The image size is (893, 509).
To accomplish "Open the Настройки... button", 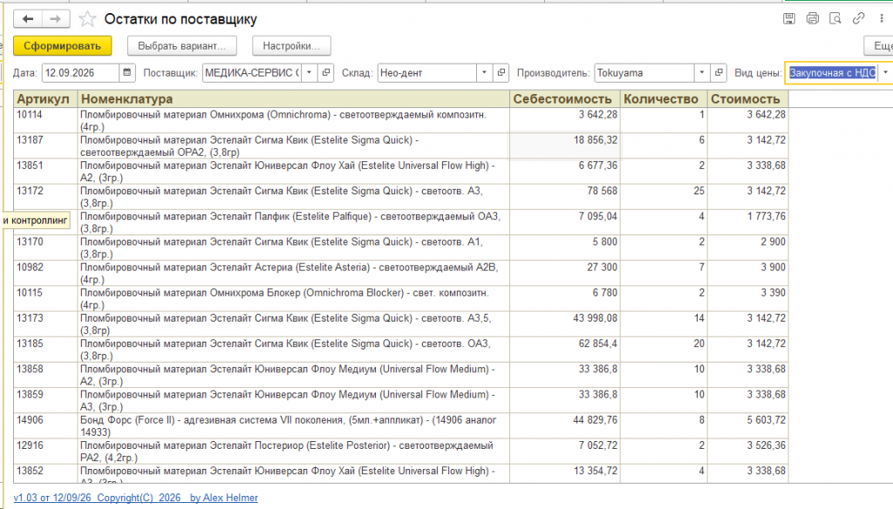I will pyautogui.click(x=291, y=46).
